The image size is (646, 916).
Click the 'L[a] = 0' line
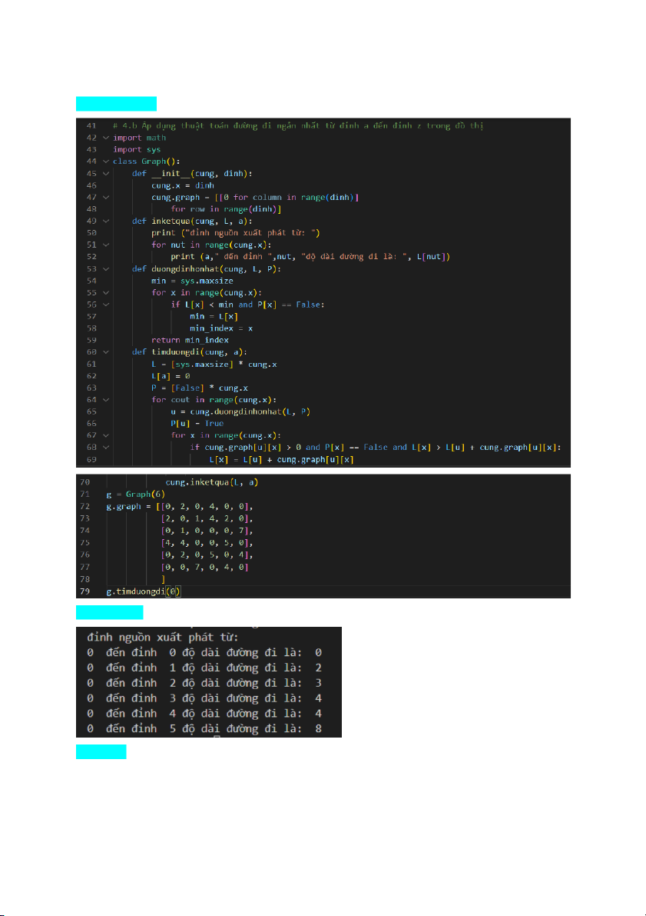(171, 375)
